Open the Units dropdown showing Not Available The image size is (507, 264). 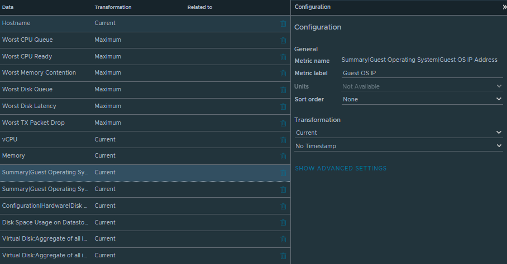[x=422, y=86]
